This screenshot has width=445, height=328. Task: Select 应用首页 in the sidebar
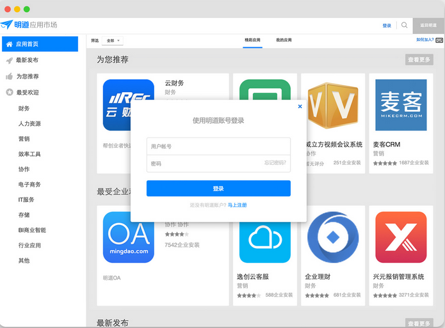pos(40,44)
